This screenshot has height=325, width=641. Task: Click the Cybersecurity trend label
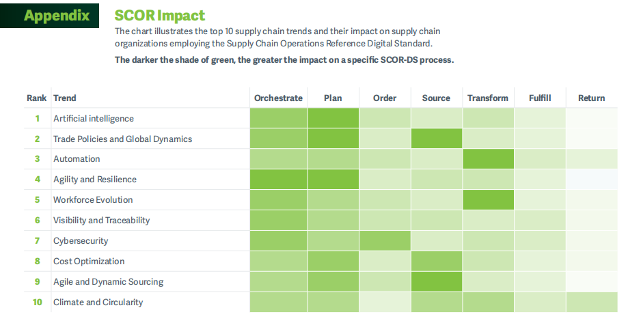coord(81,241)
